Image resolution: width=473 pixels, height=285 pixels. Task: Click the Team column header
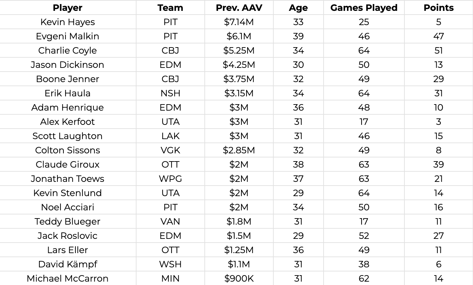[x=170, y=8]
